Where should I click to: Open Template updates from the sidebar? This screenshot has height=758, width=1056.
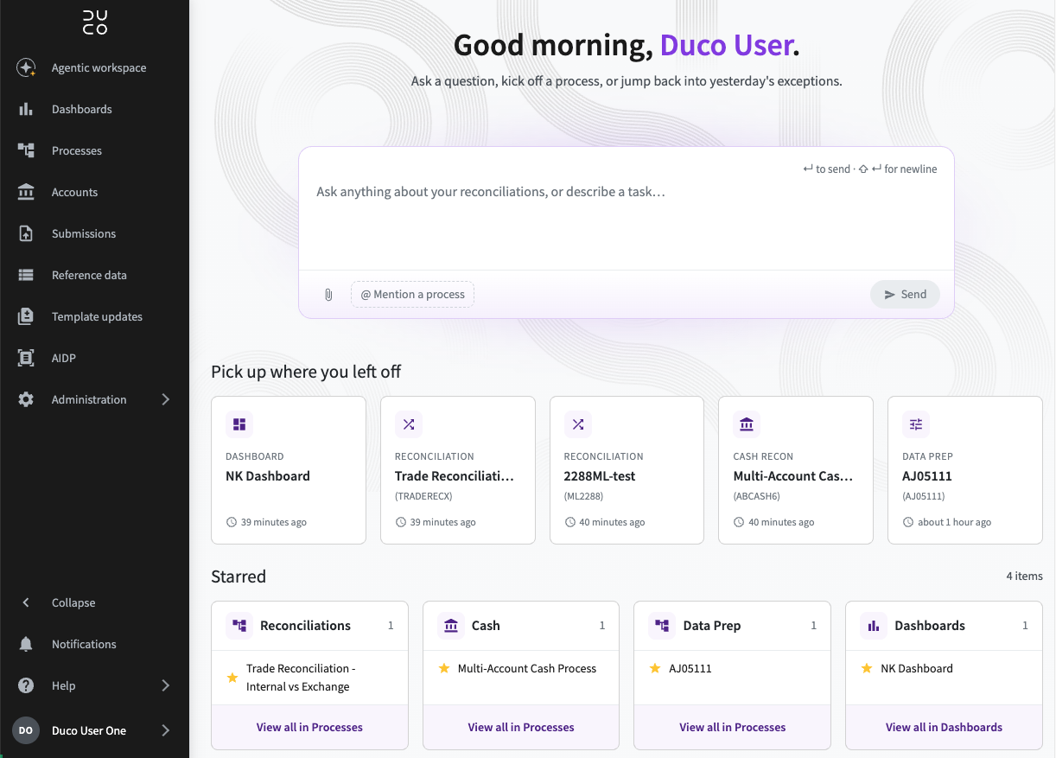coord(94,316)
